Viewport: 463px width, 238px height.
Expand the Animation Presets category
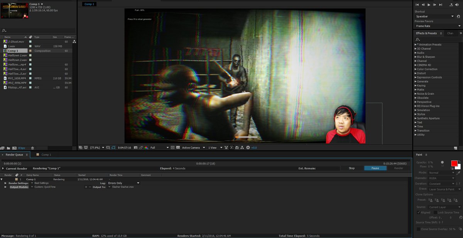pos(416,45)
